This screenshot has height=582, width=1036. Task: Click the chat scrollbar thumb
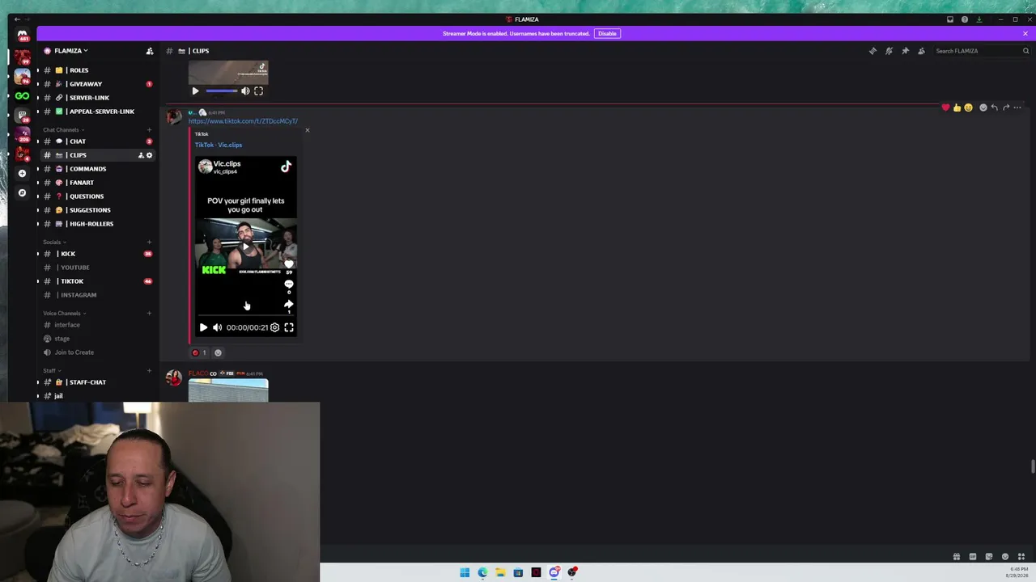coord(1032,467)
